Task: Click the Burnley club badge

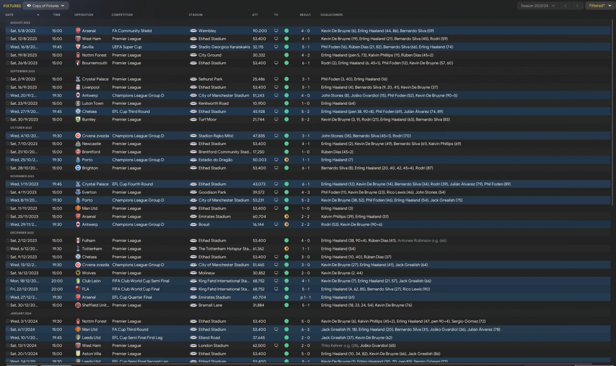Action: pyautogui.click(x=78, y=120)
